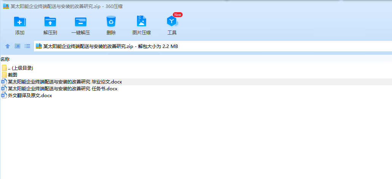Click the window title text 360压缩
This screenshot has width=392, height=179.
114,6
